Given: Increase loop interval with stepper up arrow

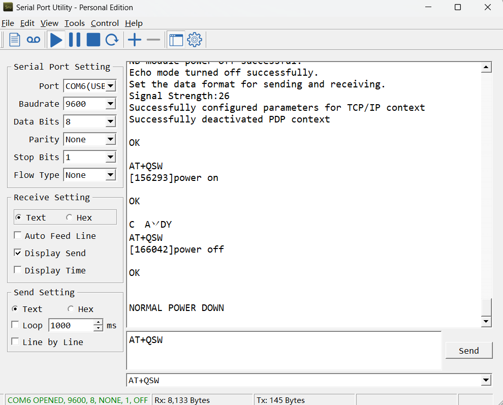Looking at the screenshot, I should point(98,322).
